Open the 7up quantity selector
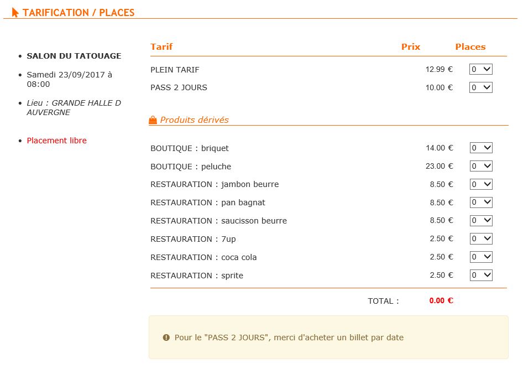Screen dimensions: 523x379 point(481,239)
